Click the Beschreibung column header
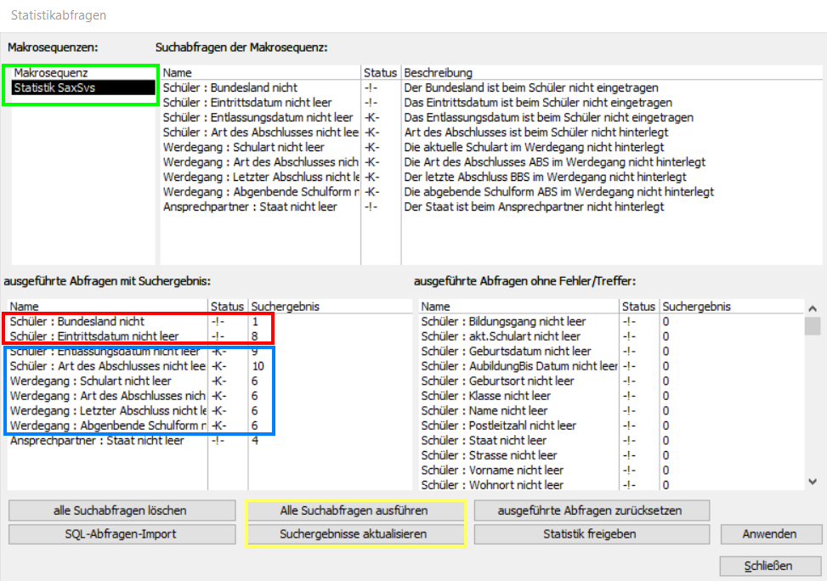Image resolution: width=827 pixels, height=581 pixels. [x=438, y=73]
